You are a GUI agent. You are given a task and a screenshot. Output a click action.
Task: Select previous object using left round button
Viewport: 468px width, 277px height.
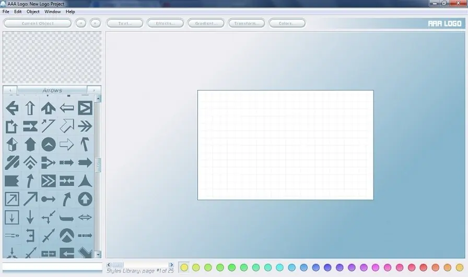(x=81, y=23)
